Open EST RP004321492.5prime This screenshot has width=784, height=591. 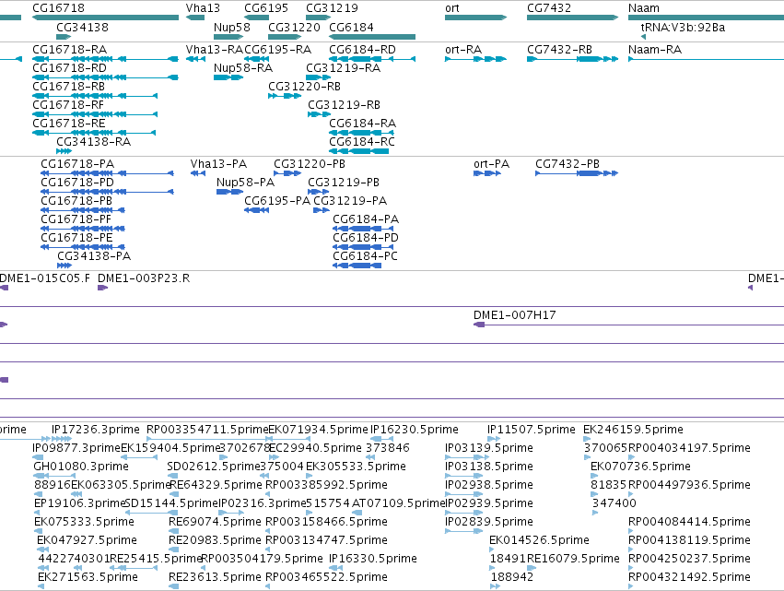tap(689, 577)
